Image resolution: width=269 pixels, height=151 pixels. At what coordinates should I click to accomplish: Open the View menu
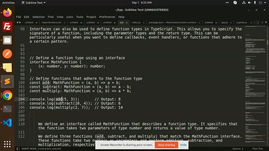coord(60,17)
